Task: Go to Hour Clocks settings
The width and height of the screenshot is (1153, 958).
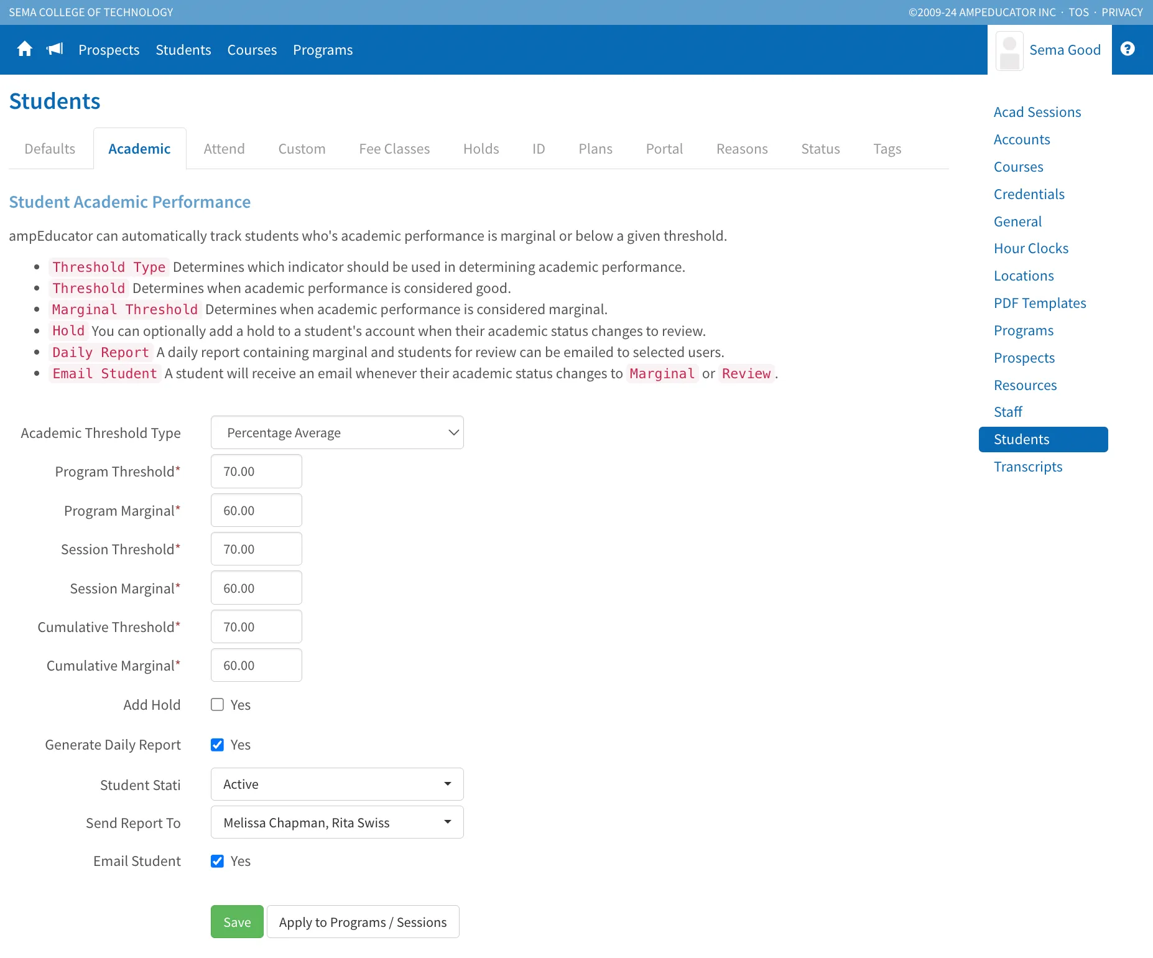Action: click(1030, 248)
